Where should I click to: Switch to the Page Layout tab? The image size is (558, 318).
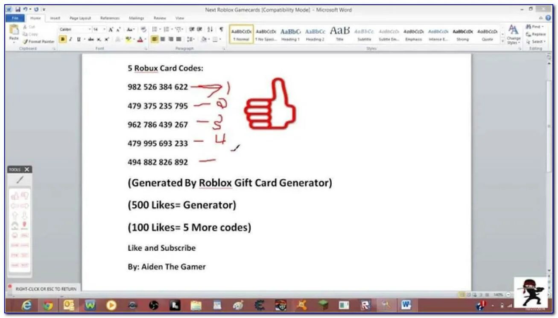(80, 18)
